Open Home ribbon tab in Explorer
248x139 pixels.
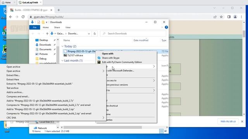[46, 27]
